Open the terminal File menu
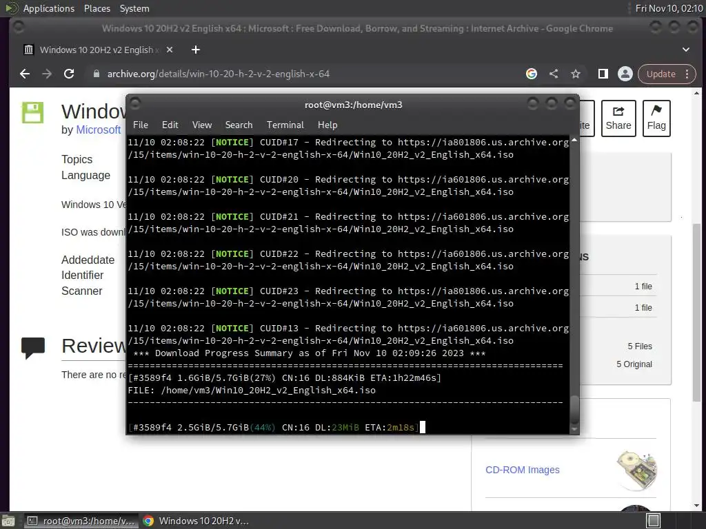706x529 pixels. tap(141, 125)
